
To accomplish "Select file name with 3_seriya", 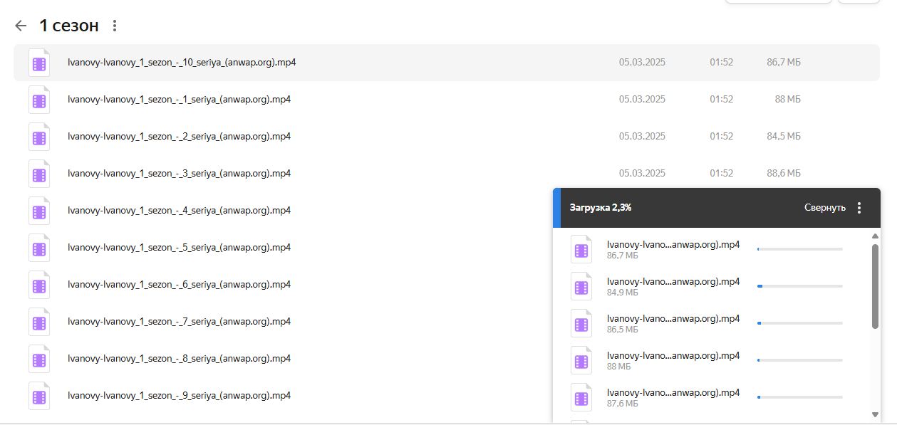I will [179, 174].
